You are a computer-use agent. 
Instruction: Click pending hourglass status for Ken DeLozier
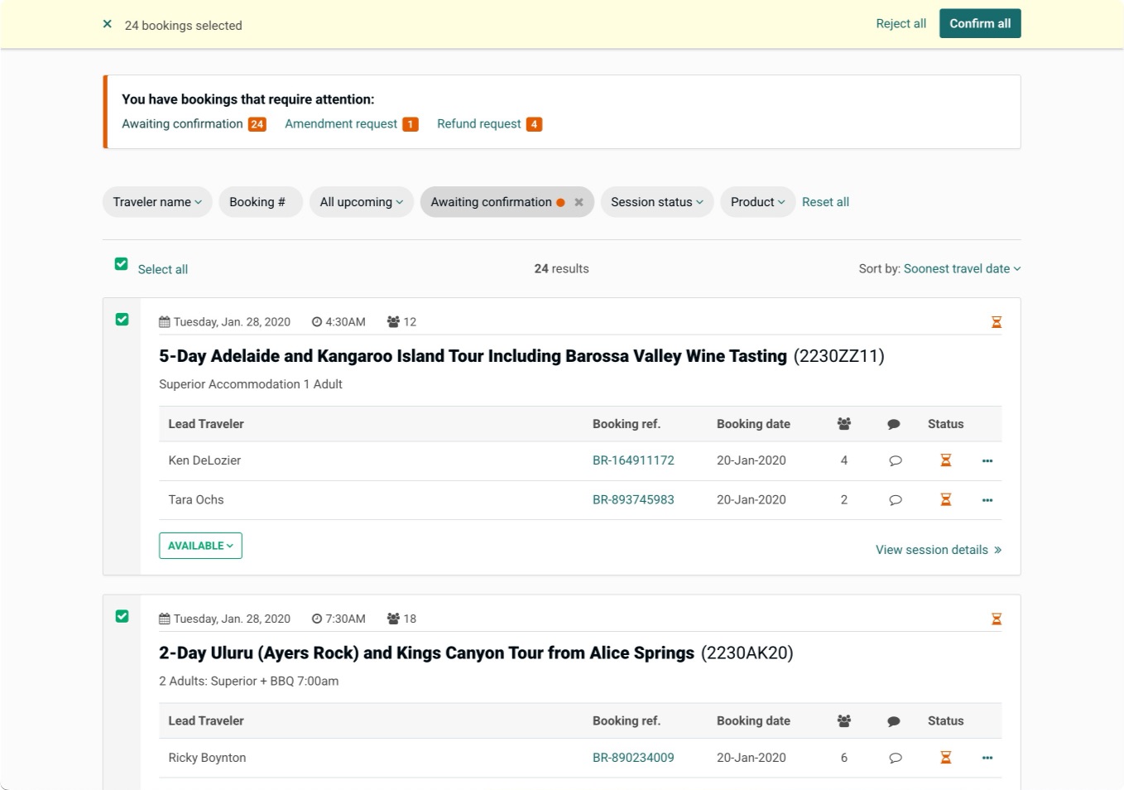(x=946, y=460)
